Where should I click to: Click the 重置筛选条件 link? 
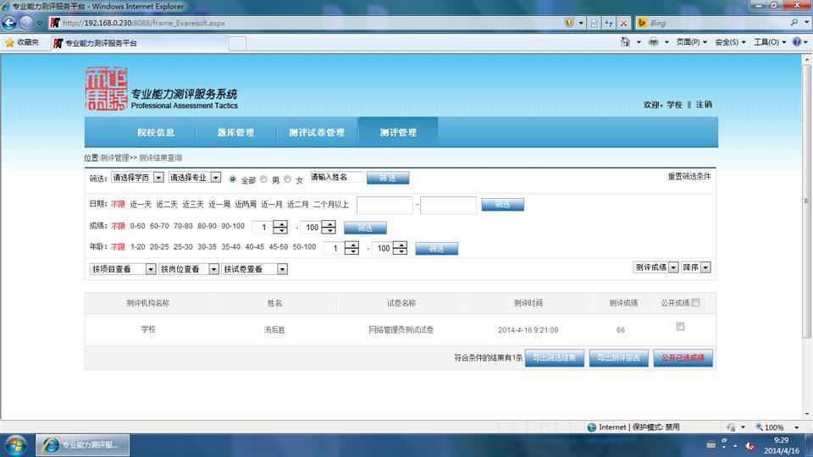(x=689, y=177)
